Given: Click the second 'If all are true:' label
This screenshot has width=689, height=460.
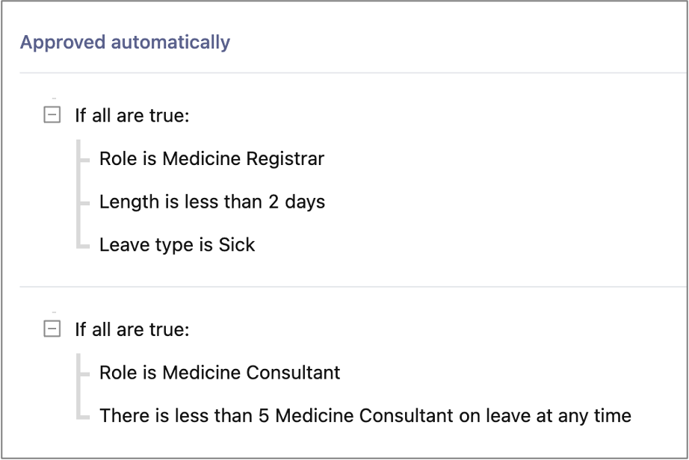Looking at the screenshot, I should click(x=132, y=329).
